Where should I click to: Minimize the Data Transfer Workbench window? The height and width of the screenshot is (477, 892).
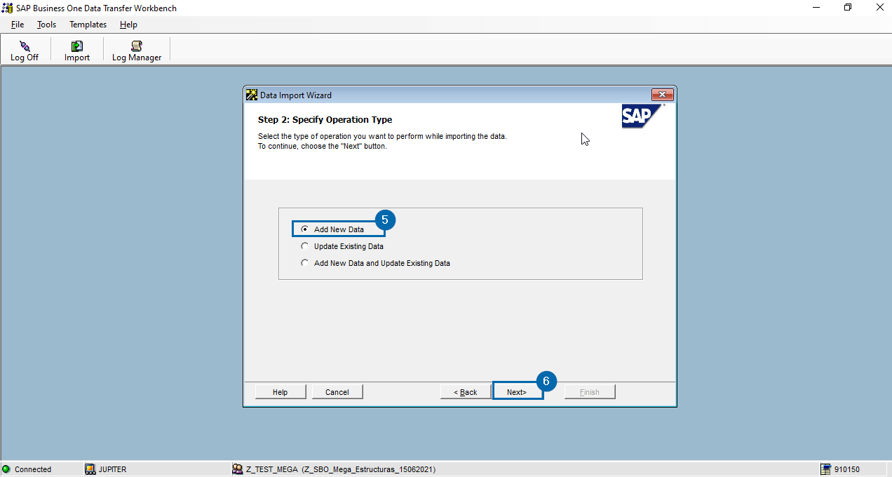point(816,8)
